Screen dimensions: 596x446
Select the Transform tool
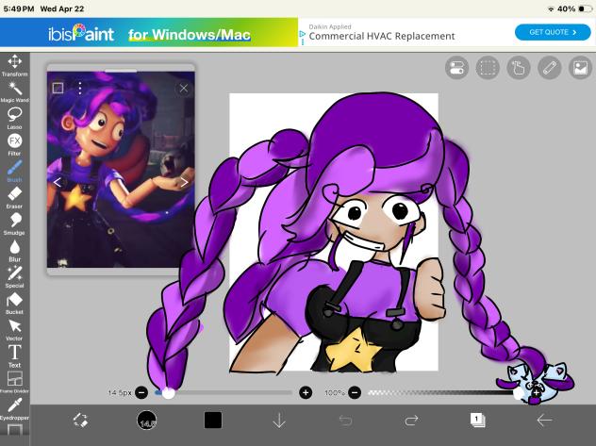14,65
